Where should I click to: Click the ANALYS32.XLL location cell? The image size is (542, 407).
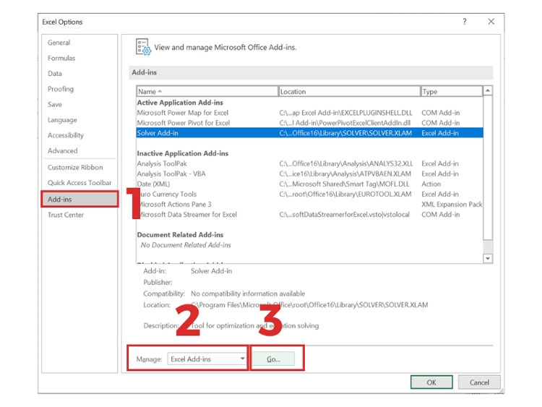click(346, 163)
